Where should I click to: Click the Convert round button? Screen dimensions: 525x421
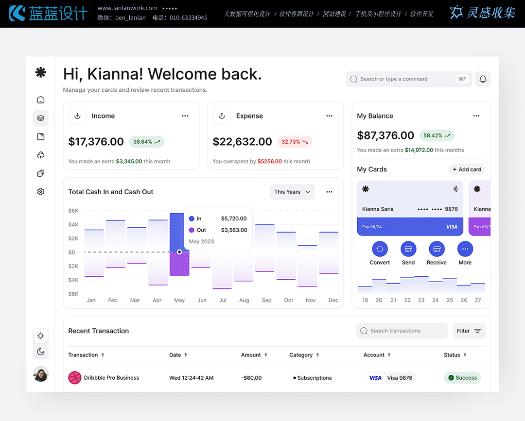[380, 249]
